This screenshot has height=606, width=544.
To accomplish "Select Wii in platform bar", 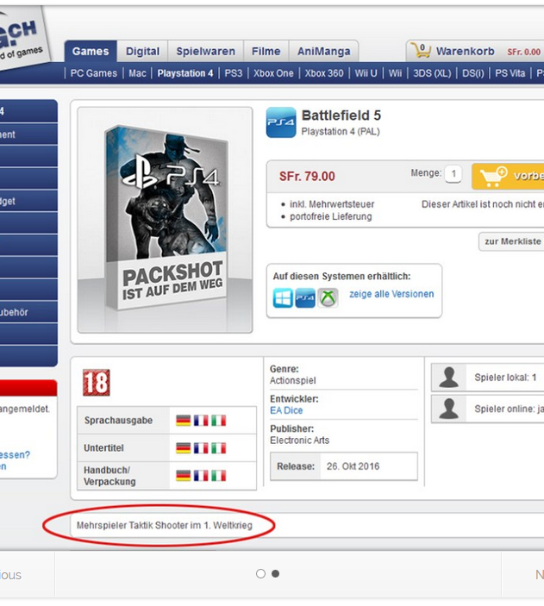I will coord(395,73).
